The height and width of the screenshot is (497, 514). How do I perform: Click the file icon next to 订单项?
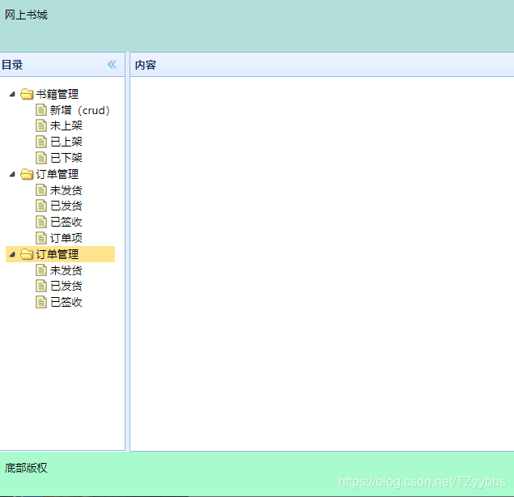pyautogui.click(x=41, y=238)
